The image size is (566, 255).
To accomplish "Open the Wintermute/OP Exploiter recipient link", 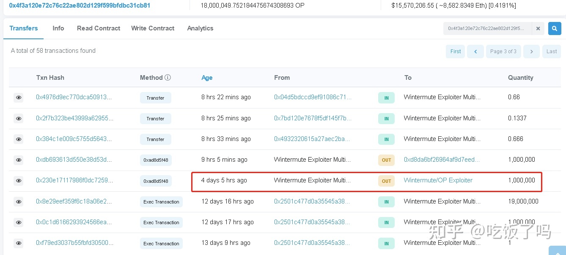I will [x=438, y=180].
